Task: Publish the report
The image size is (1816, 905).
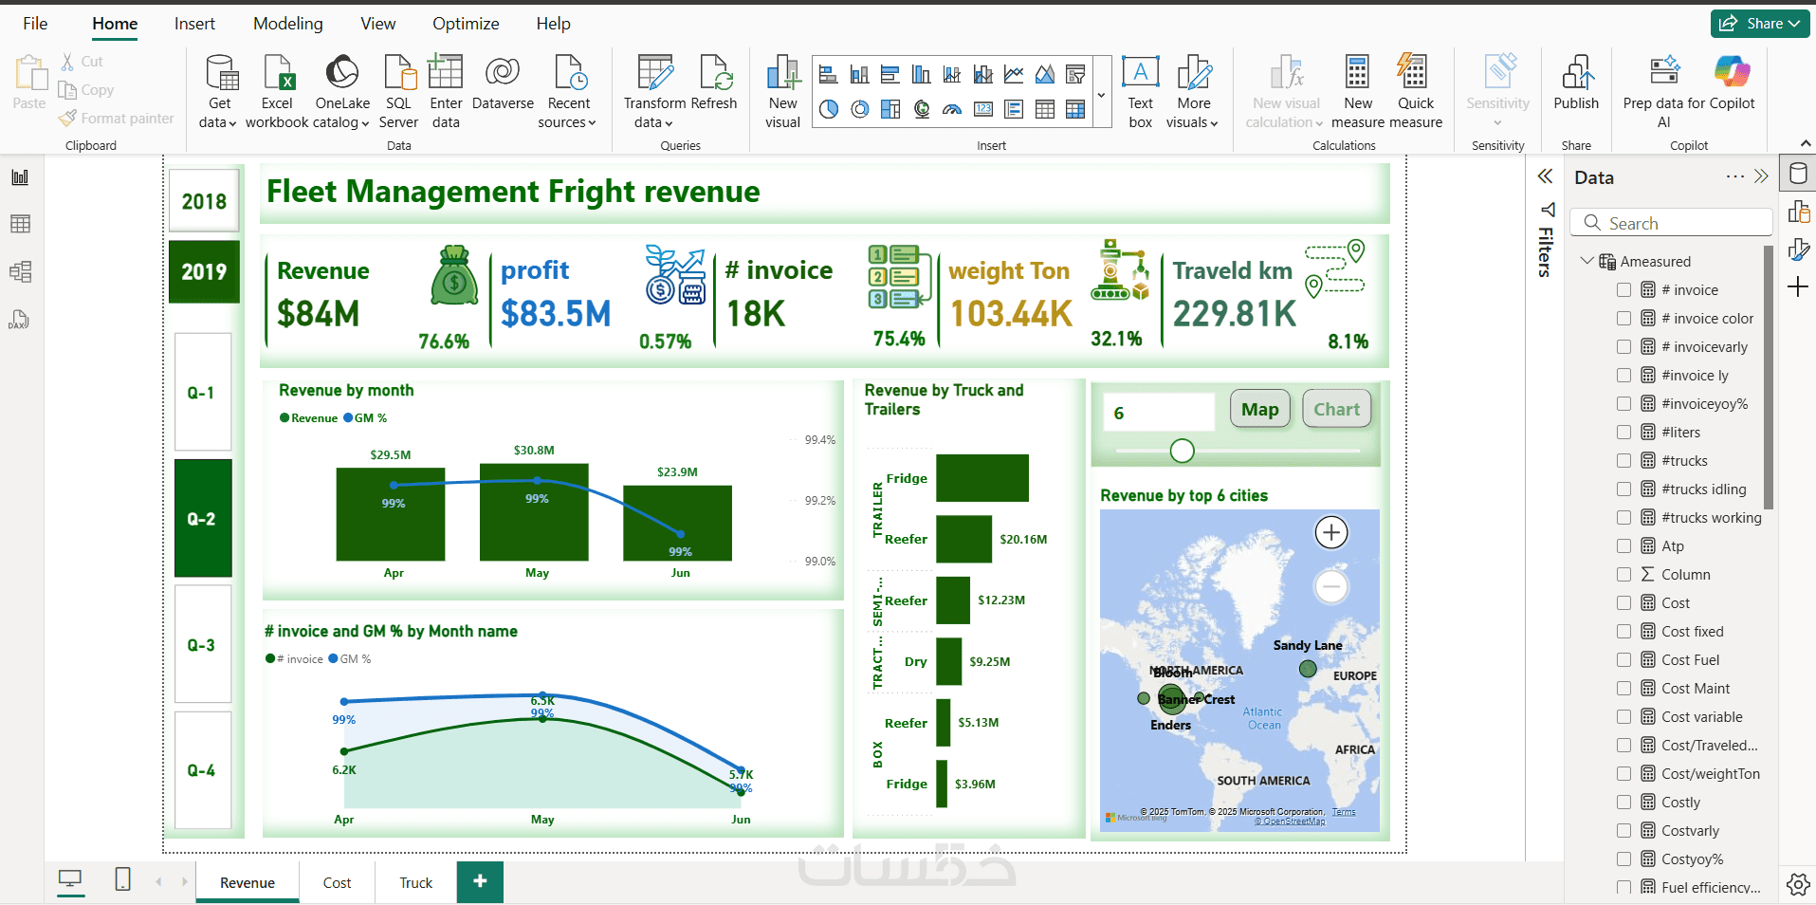Action: (1576, 83)
